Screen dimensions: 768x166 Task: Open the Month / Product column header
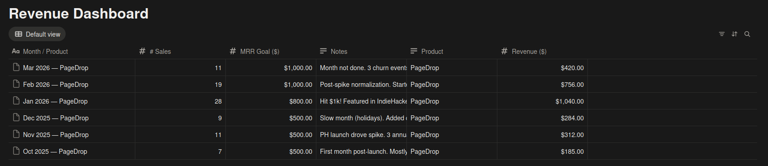click(72, 52)
